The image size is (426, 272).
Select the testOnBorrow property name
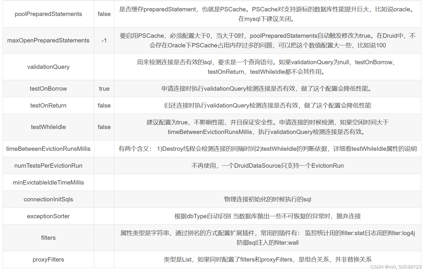(x=48, y=89)
